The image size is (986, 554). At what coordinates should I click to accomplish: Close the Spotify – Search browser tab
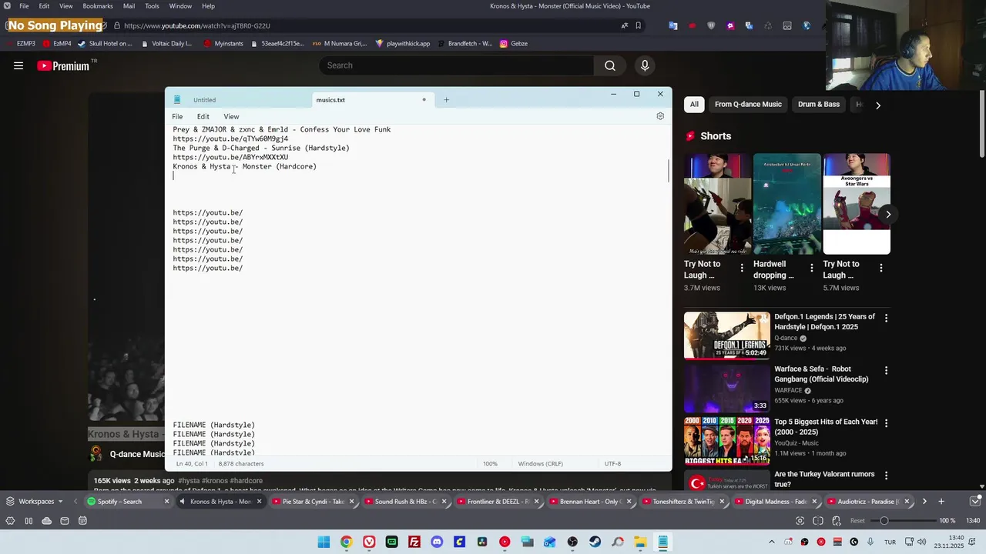(166, 502)
